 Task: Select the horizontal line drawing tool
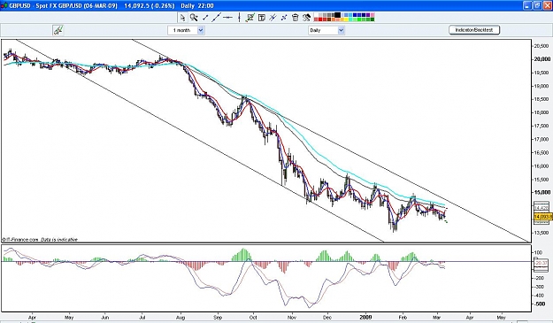click(227, 18)
